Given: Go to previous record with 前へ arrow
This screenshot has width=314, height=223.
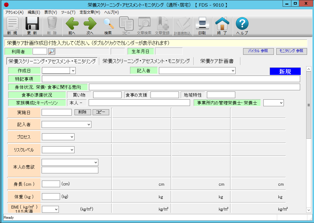Looking at the screenshot, I should pyautogui.click(x=72, y=26).
